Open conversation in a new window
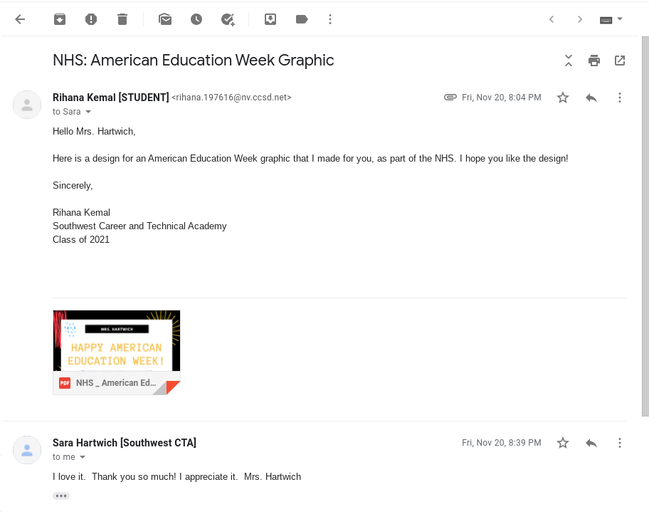 620,61
